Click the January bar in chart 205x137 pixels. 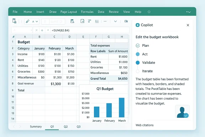[x=96, y=112]
